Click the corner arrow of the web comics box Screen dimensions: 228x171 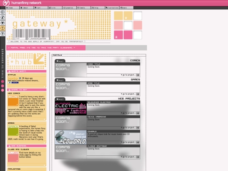click(x=44, y=119)
